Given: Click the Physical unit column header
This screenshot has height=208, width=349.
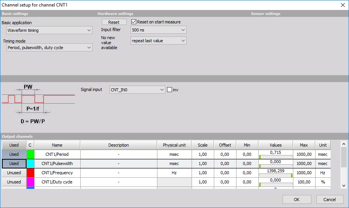Looking at the screenshot, I should tap(174, 145).
